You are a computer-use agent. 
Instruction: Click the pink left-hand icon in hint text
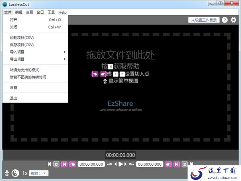tap(95, 74)
